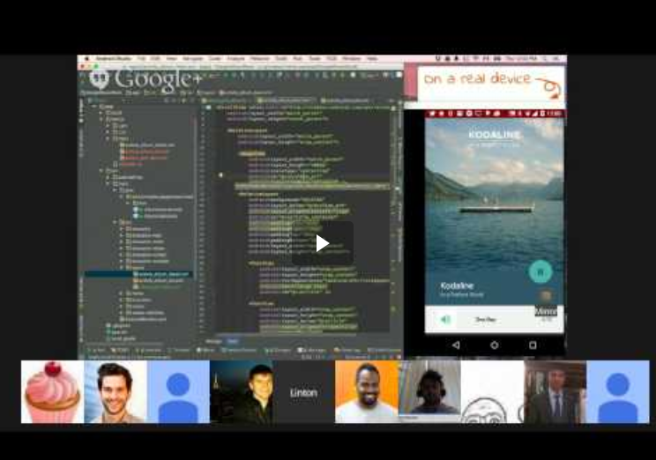This screenshot has height=460, width=656.
Task: Click the Google+ Hangouts logo icon
Action: click(x=99, y=78)
